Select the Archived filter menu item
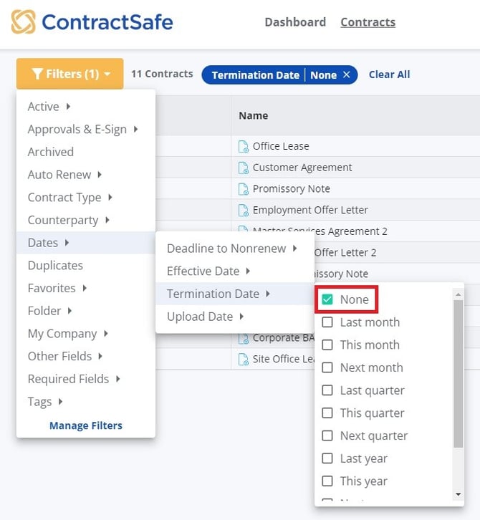Viewport: 480px width, 520px height. (x=51, y=152)
